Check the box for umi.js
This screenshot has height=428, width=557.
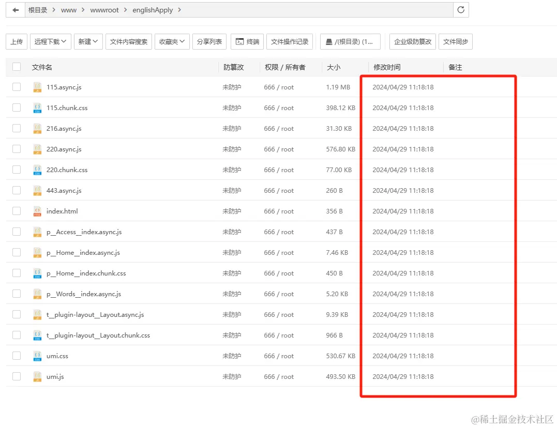(x=17, y=376)
